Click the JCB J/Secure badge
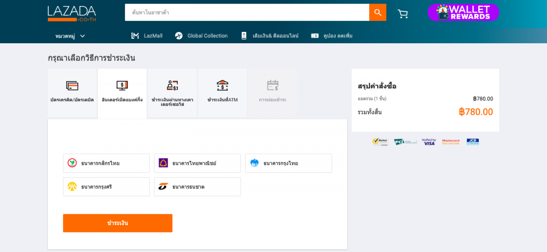Viewport: 547px width, 252px height. (x=473, y=142)
